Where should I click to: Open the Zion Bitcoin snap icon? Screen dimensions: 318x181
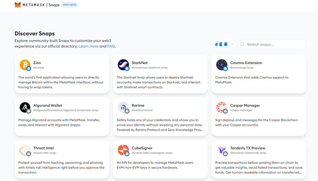tap(25, 64)
